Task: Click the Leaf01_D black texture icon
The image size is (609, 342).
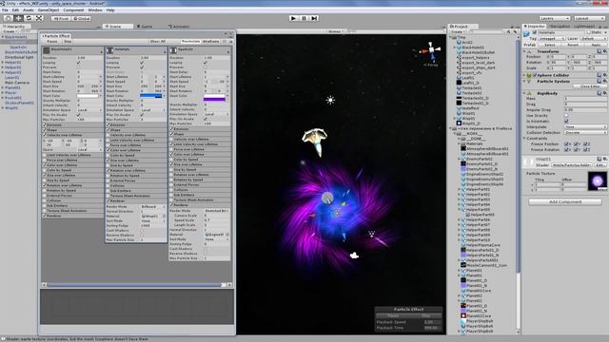Action: click(459, 83)
